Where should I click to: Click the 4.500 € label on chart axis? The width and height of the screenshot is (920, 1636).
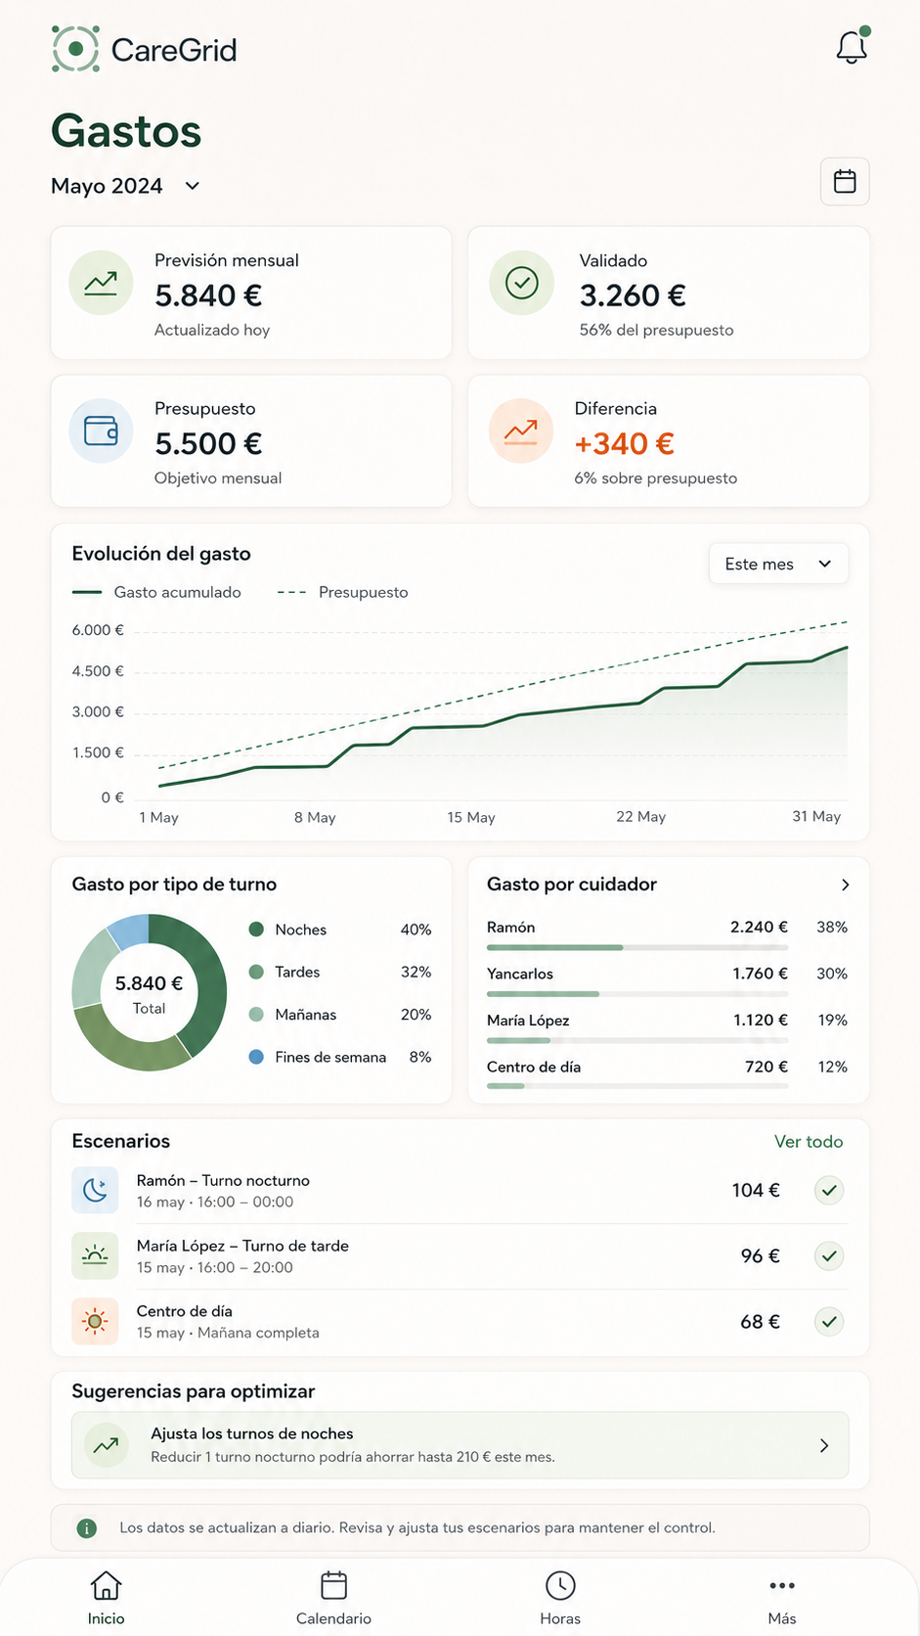[x=98, y=671]
